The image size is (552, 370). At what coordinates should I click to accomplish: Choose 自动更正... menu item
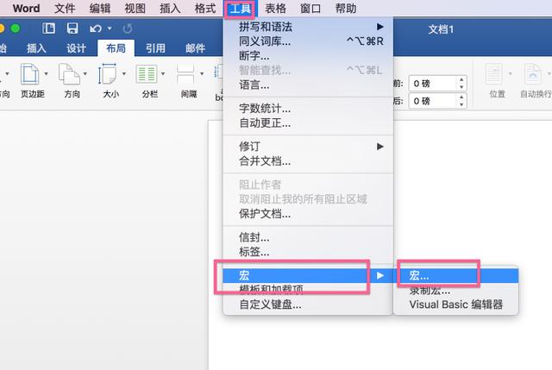pyautogui.click(x=308, y=123)
